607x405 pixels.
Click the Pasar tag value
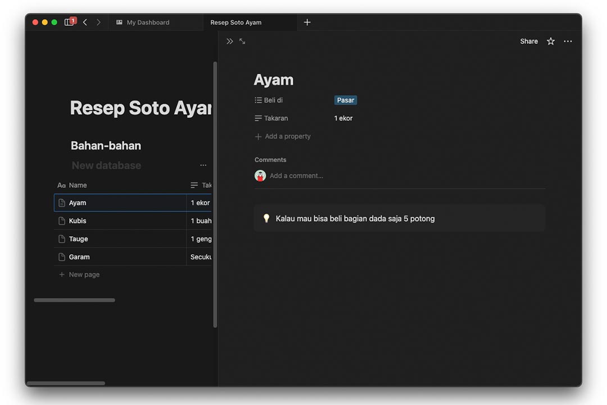345,100
